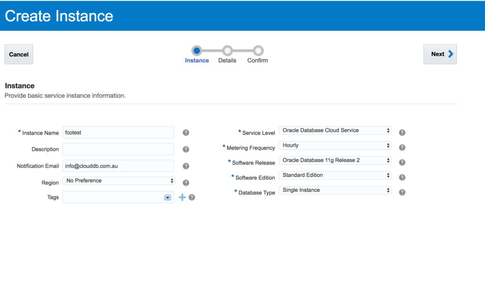
Task: Select a different Software Release version
Action: (335, 161)
